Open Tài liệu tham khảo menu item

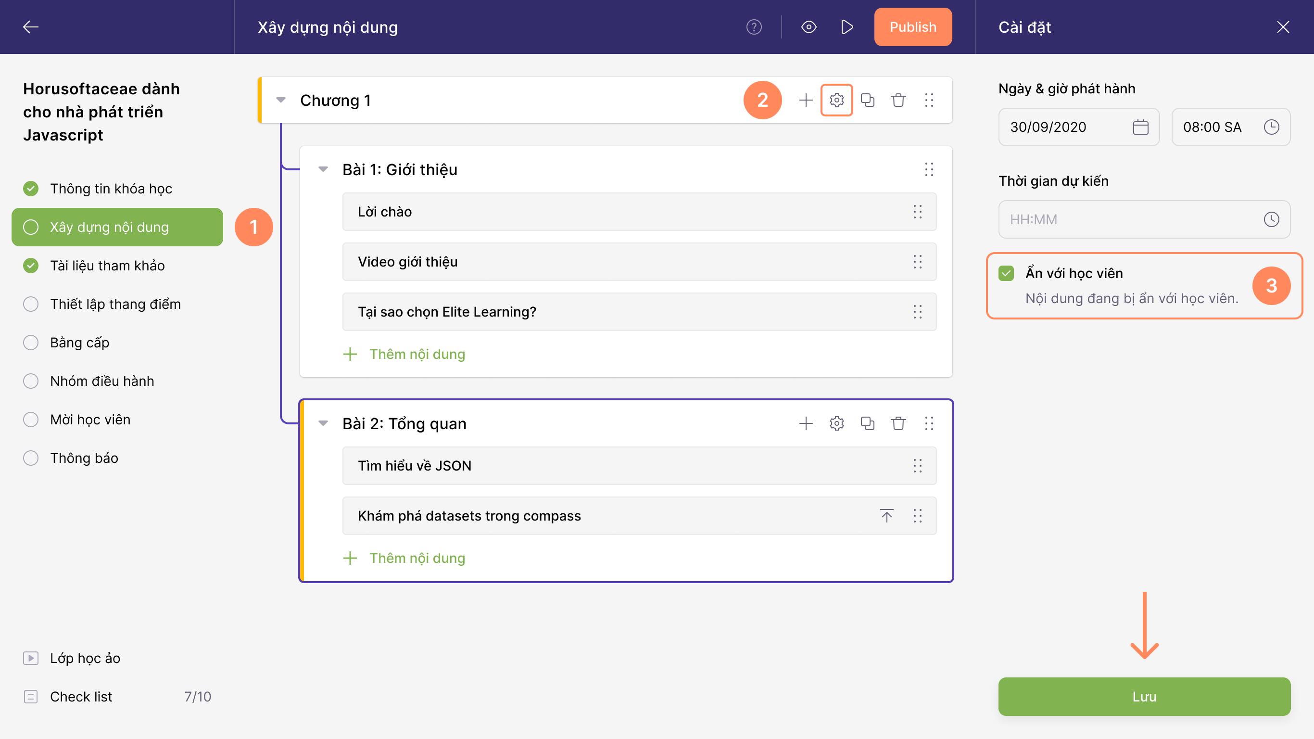(107, 266)
